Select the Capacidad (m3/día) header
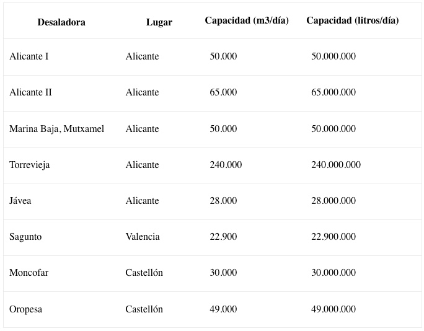This screenshot has width=424, height=331. (247, 20)
